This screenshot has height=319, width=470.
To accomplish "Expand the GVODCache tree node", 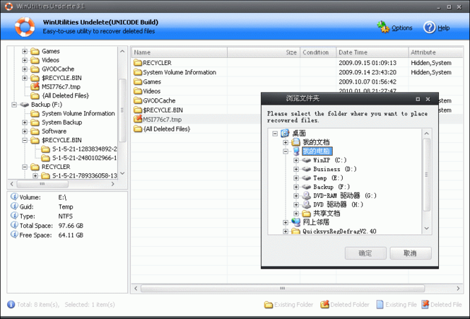I will (25, 69).
